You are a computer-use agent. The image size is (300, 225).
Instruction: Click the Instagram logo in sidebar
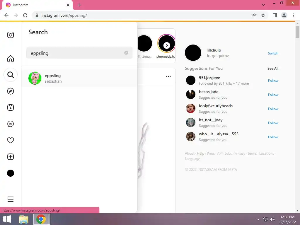click(x=11, y=35)
